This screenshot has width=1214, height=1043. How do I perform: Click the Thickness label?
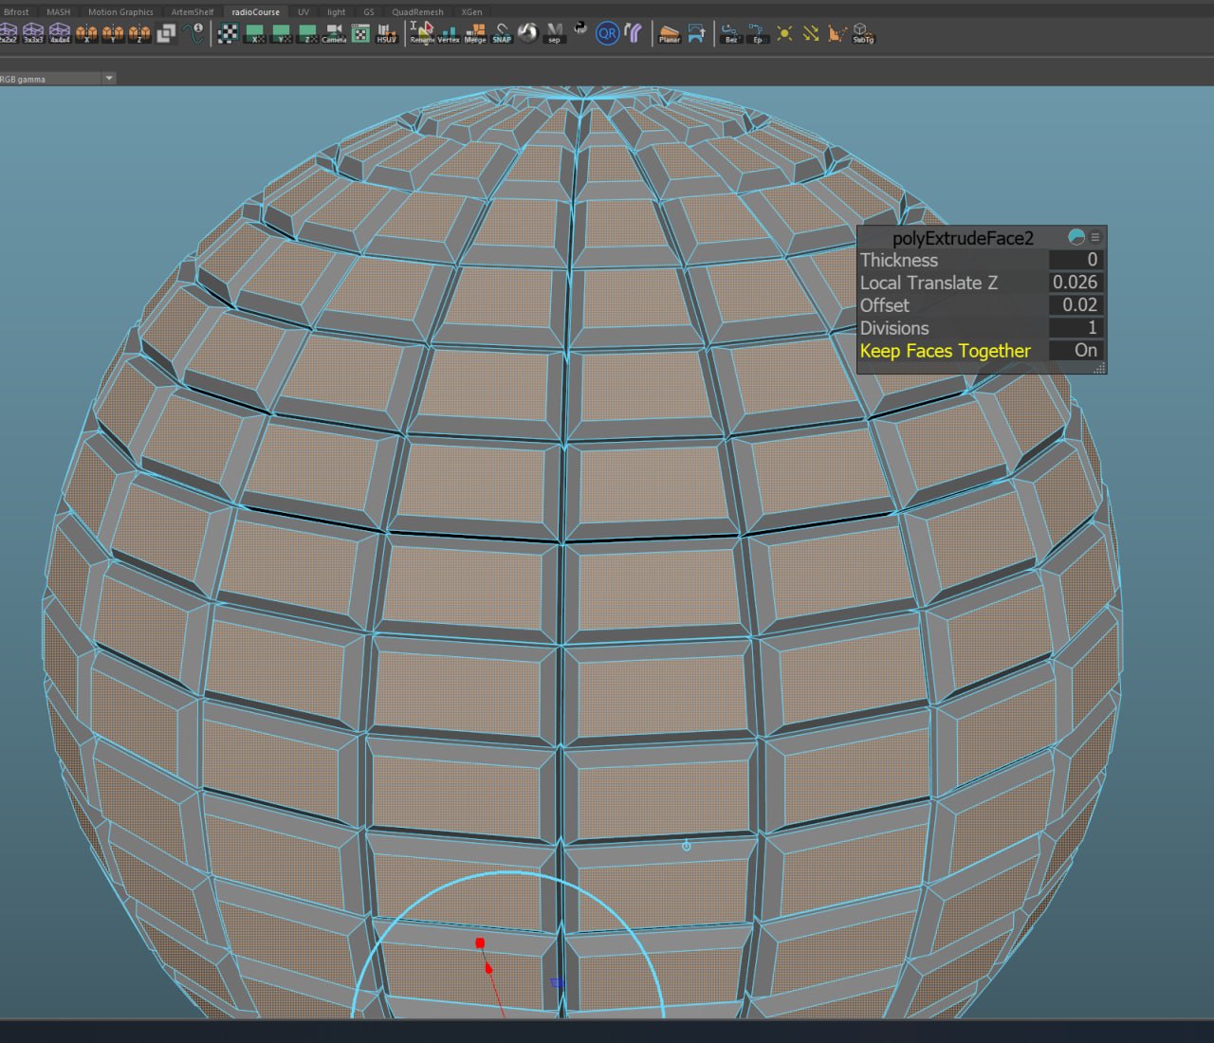898,260
